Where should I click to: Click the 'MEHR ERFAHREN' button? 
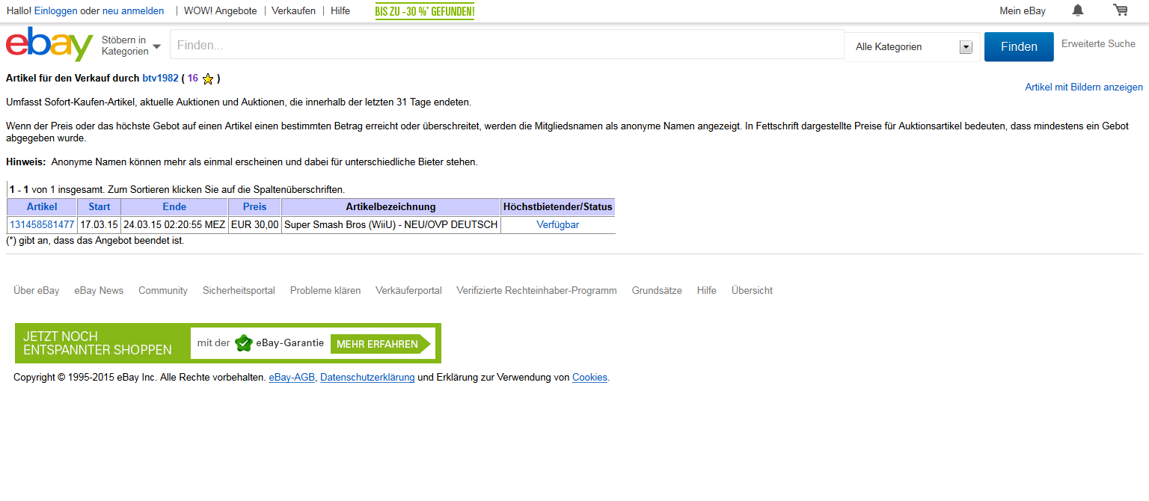click(378, 344)
